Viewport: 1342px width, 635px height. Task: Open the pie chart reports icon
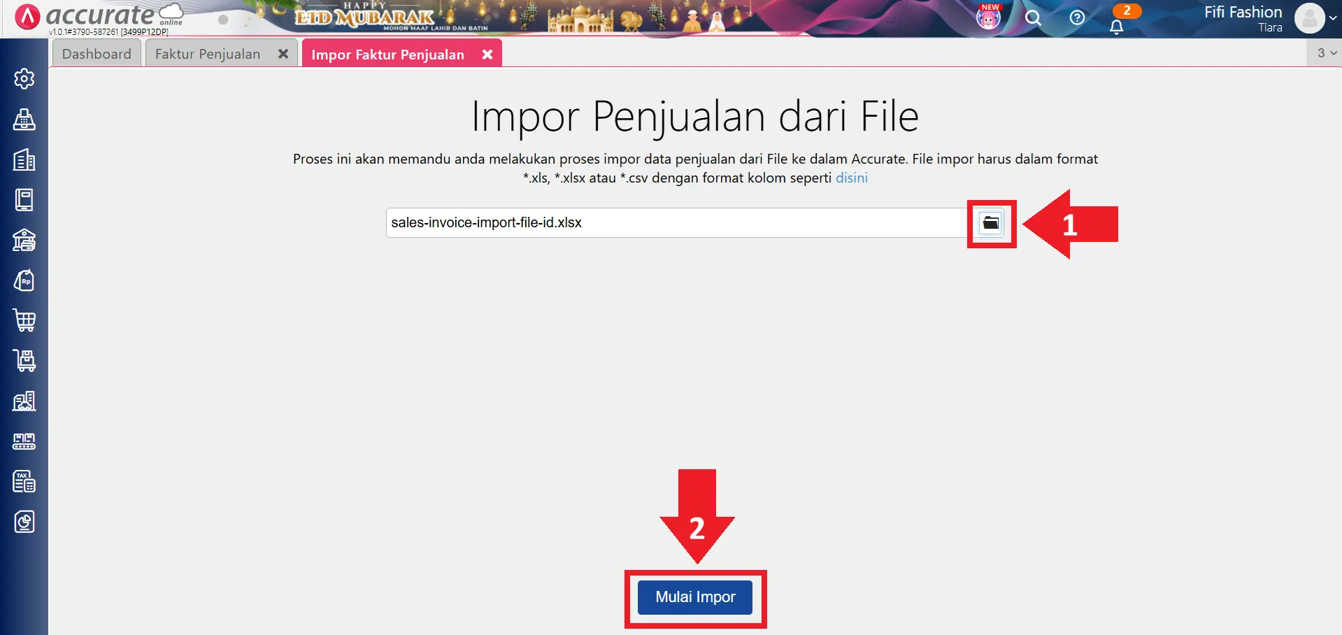point(24,521)
